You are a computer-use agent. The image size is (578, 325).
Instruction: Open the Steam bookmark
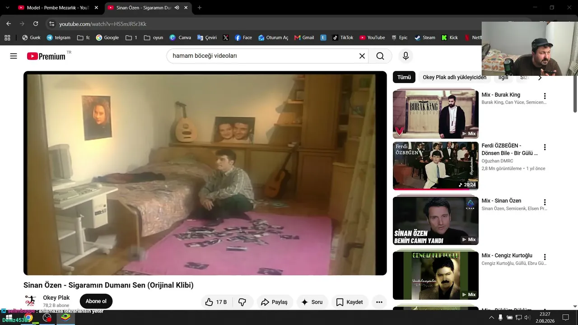(425, 37)
